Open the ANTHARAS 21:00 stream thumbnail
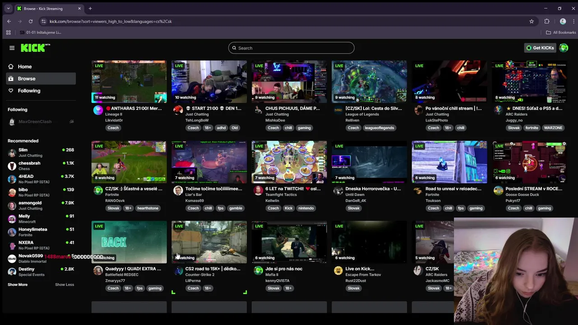This screenshot has width=578, height=325. (129, 82)
